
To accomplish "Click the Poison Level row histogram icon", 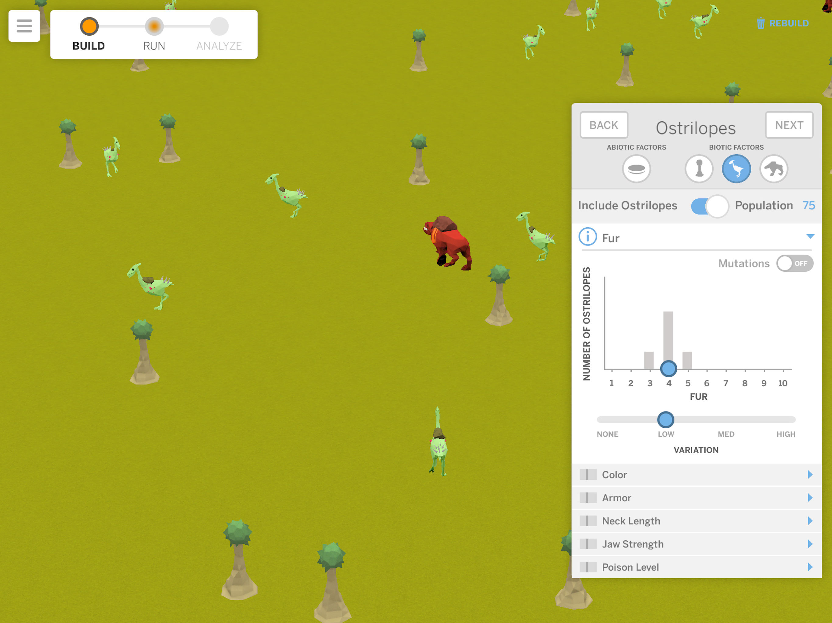I will 588,567.
